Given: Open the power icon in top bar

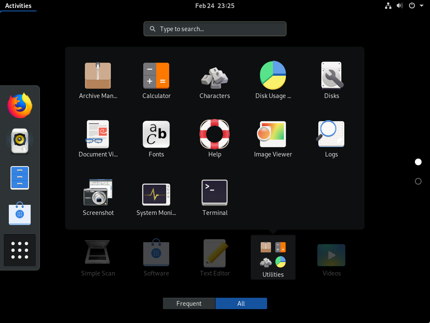Looking at the screenshot, I should 412,6.
